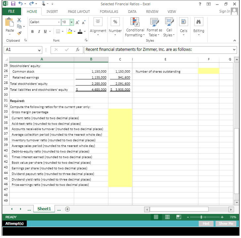The height and width of the screenshot is (238, 241).
Task: Click the font color A swatch
Action: [80, 31]
